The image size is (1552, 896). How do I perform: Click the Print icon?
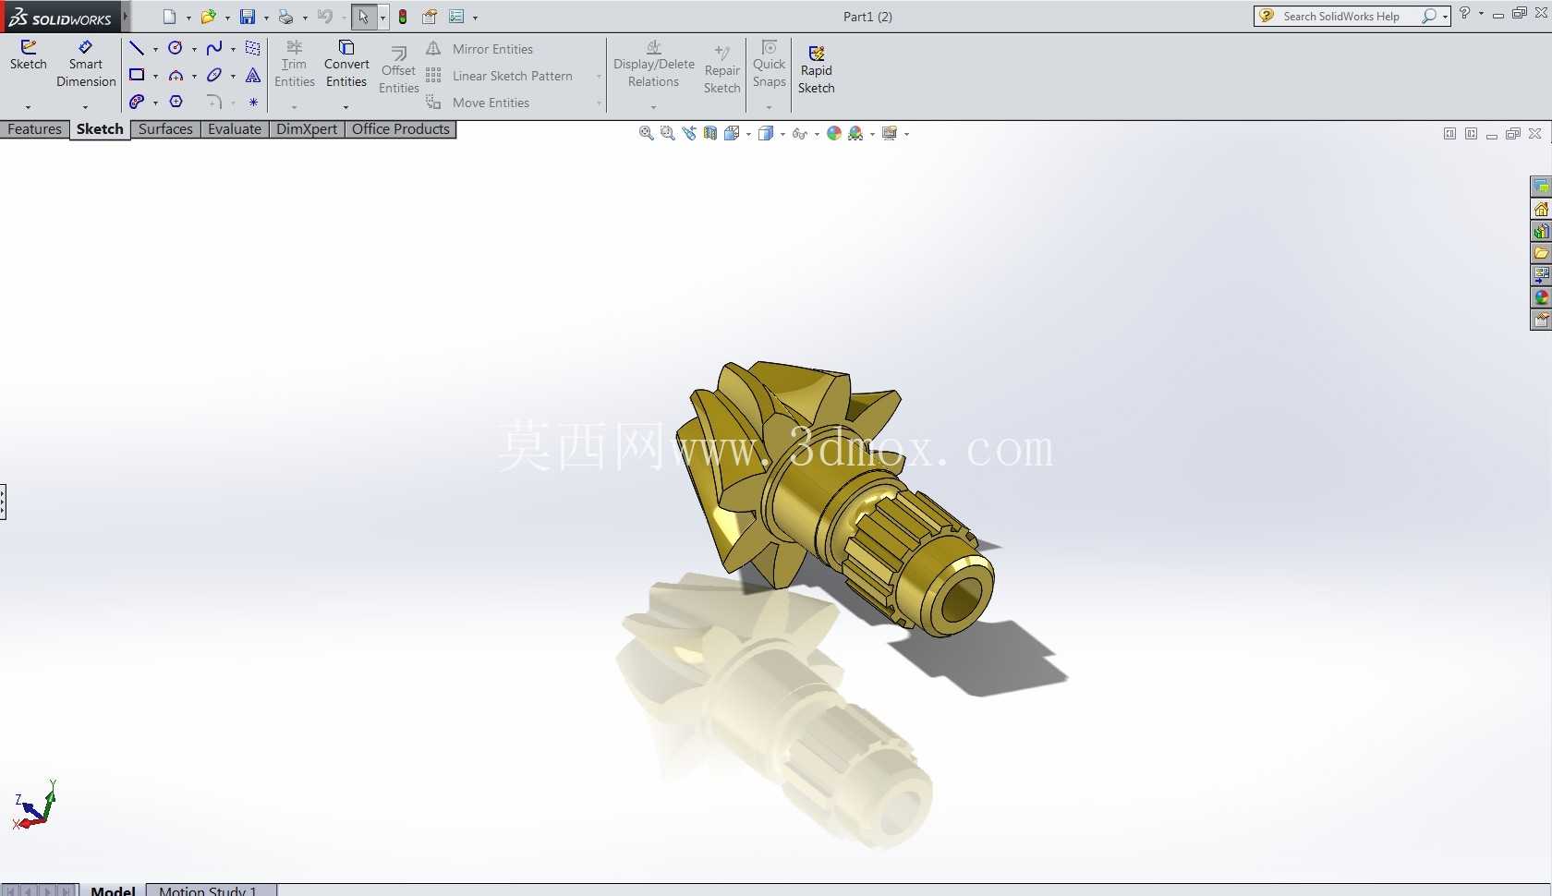286,17
